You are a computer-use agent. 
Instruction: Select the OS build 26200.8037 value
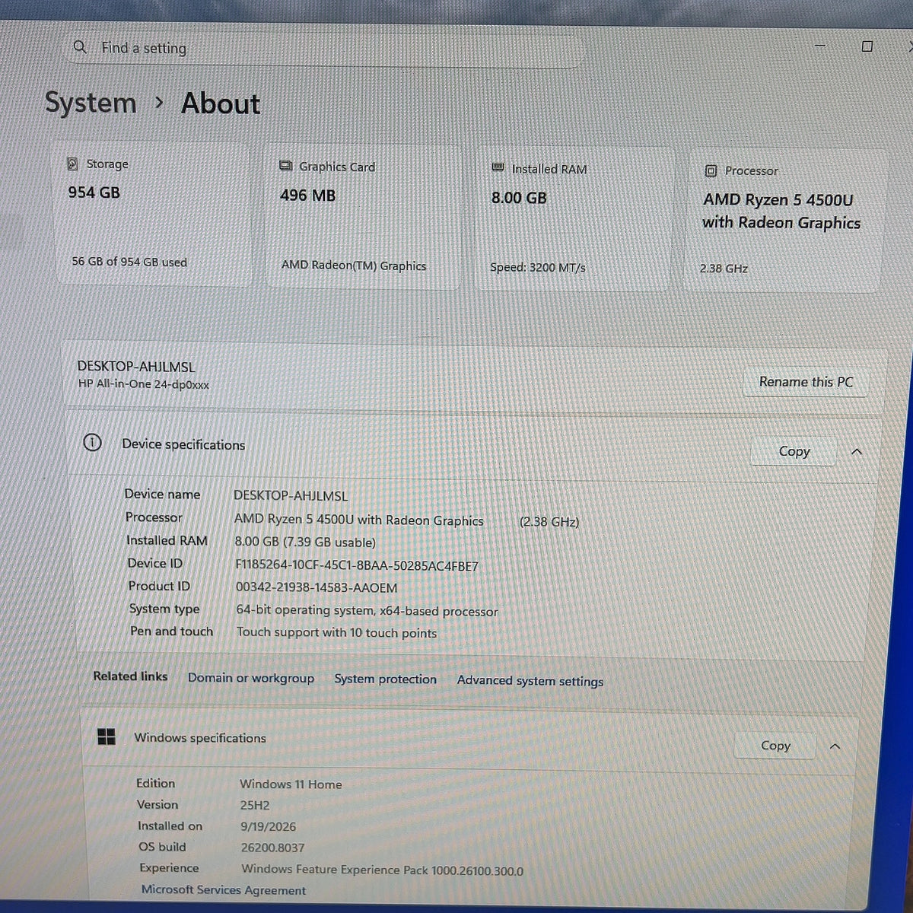pos(272,848)
